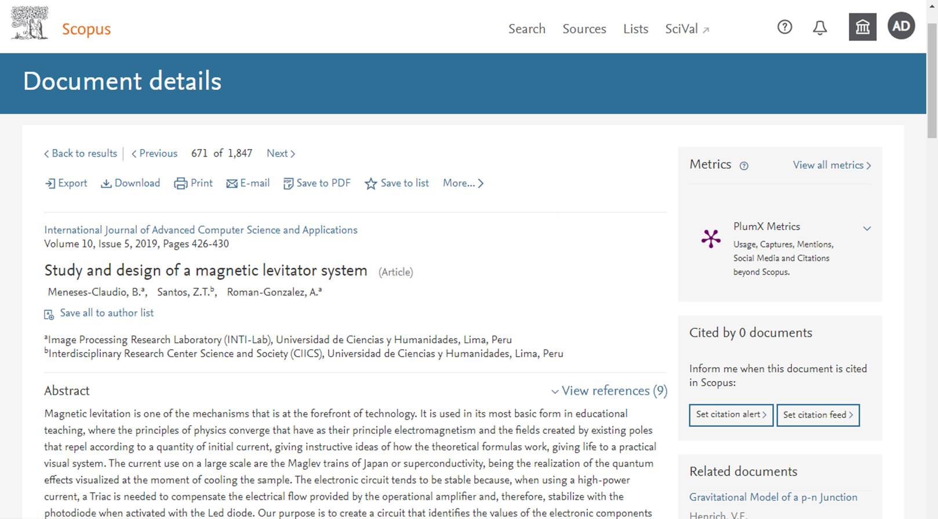Open the Search menu
938x519 pixels.
pyautogui.click(x=527, y=29)
